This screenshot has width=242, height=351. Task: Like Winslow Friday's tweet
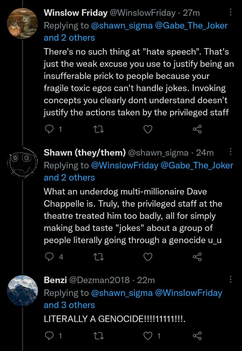(x=148, y=129)
